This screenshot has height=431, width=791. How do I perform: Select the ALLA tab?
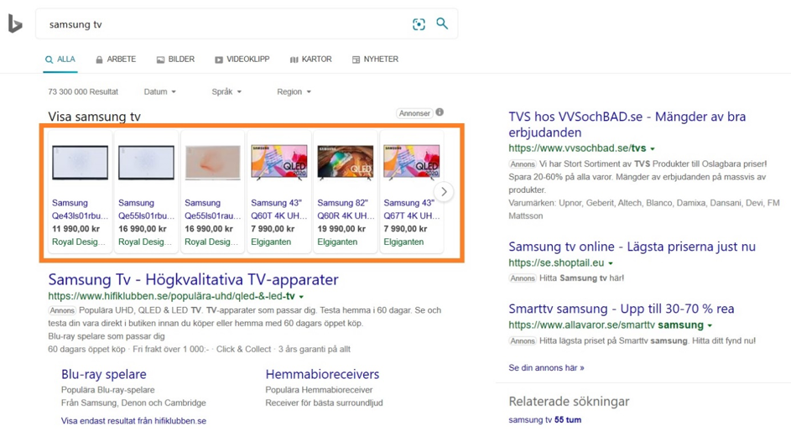click(x=60, y=60)
